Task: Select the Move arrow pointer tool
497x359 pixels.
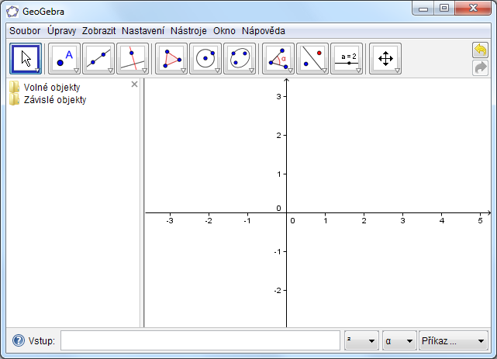Action: tap(26, 59)
